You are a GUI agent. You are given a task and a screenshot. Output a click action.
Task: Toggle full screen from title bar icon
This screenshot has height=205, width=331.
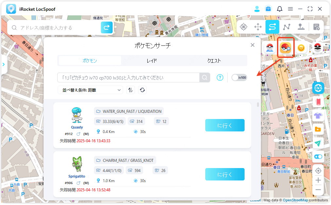tap(310, 9)
